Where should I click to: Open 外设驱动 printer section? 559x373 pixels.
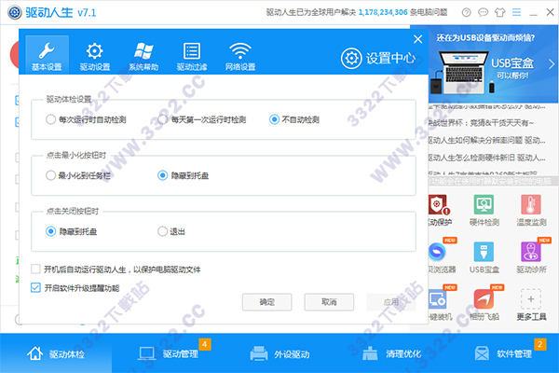[x=279, y=353]
